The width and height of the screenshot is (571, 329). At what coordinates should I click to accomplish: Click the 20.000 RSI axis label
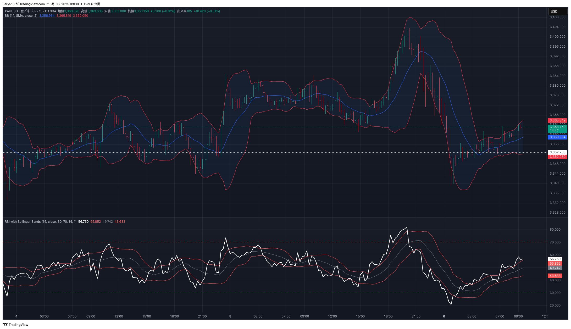pos(555,305)
